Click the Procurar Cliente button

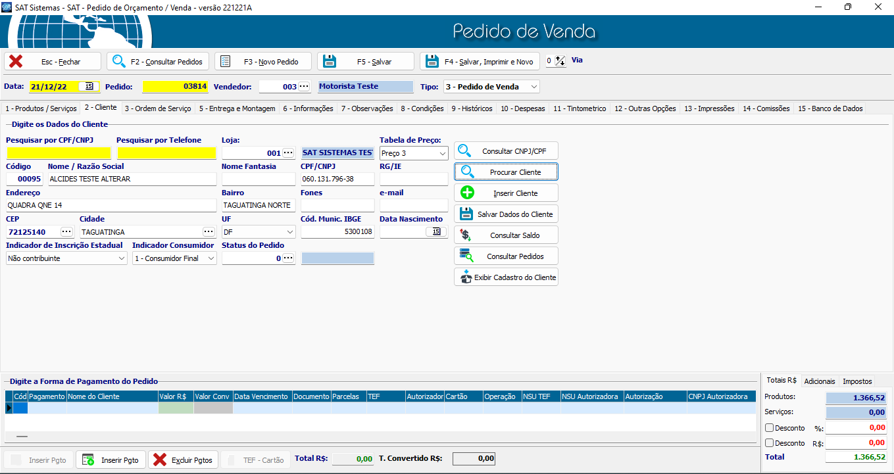506,172
